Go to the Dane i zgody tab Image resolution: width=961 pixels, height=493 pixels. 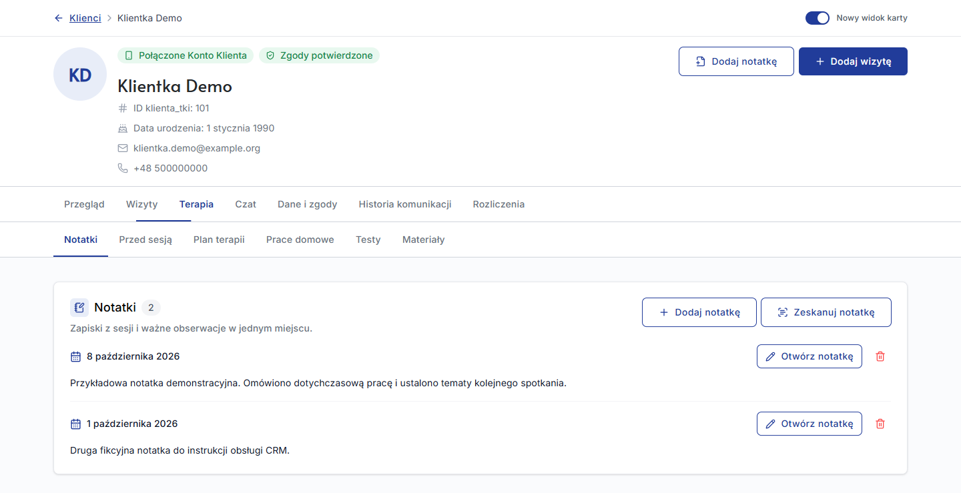pos(308,204)
